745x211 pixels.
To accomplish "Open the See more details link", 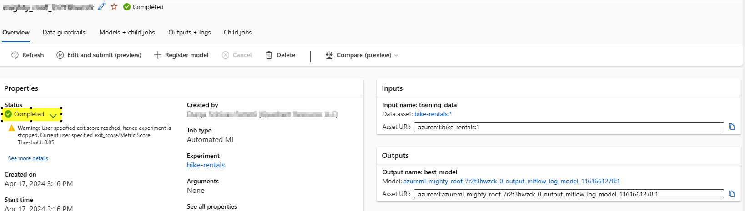I will point(28,158).
